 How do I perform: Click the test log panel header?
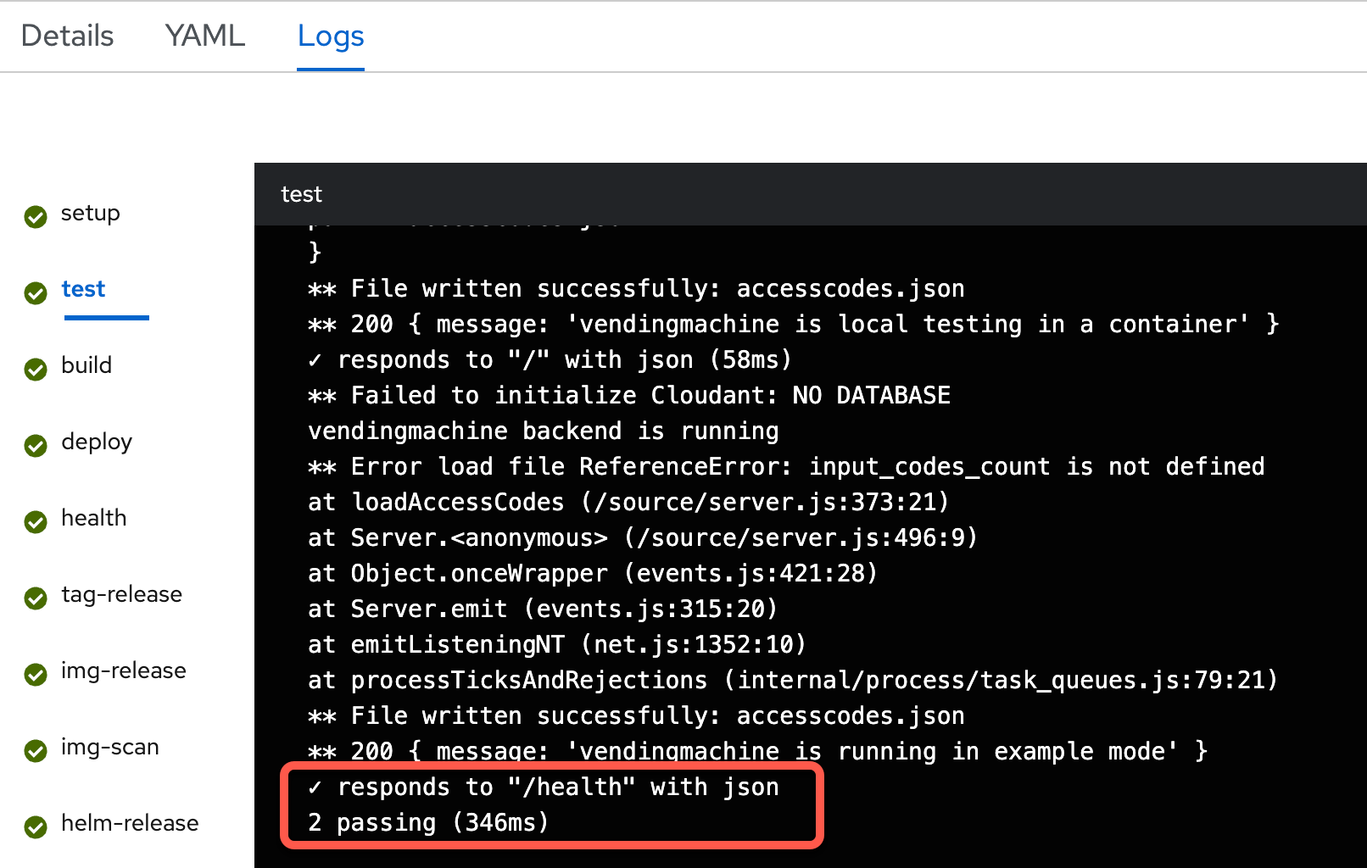(x=301, y=194)
